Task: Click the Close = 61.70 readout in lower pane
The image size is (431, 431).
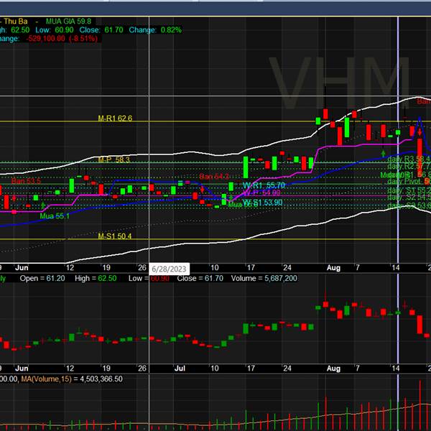Action: tap(200, 279)
